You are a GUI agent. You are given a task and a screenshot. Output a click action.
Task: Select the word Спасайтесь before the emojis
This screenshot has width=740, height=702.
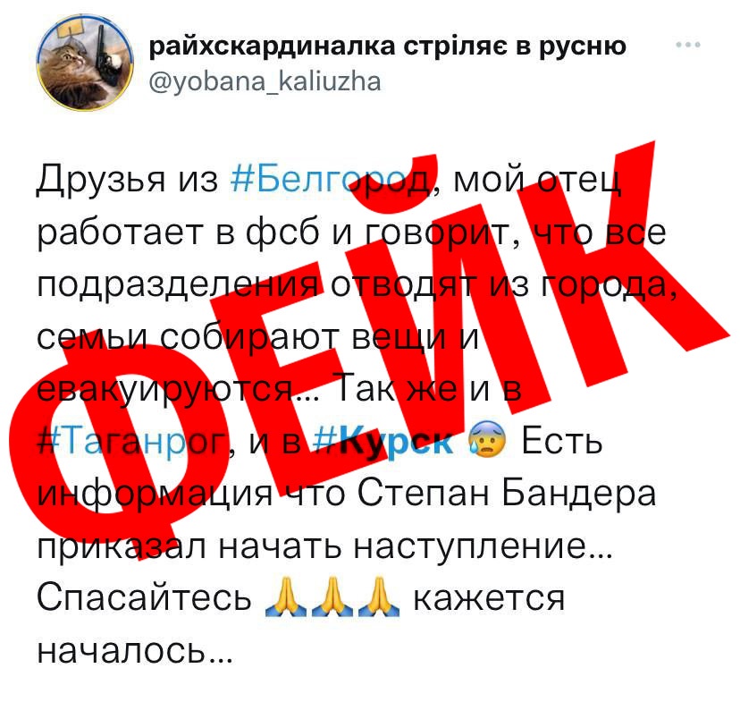click(145, 597)
